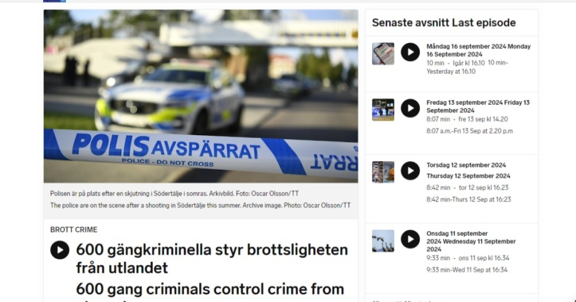Open the Thursday 12 September episode thumbnail
Image resolution: width=576 pixels, height=302 pixels.
(383, 172)
